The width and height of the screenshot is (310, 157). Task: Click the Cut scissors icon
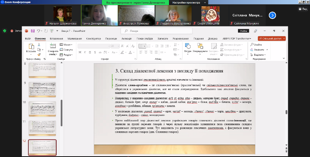point(40,45)
